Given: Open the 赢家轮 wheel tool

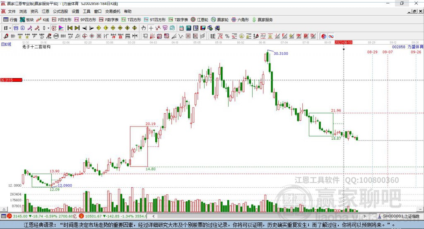Looking at the screenshot, I should coord(220,20).
